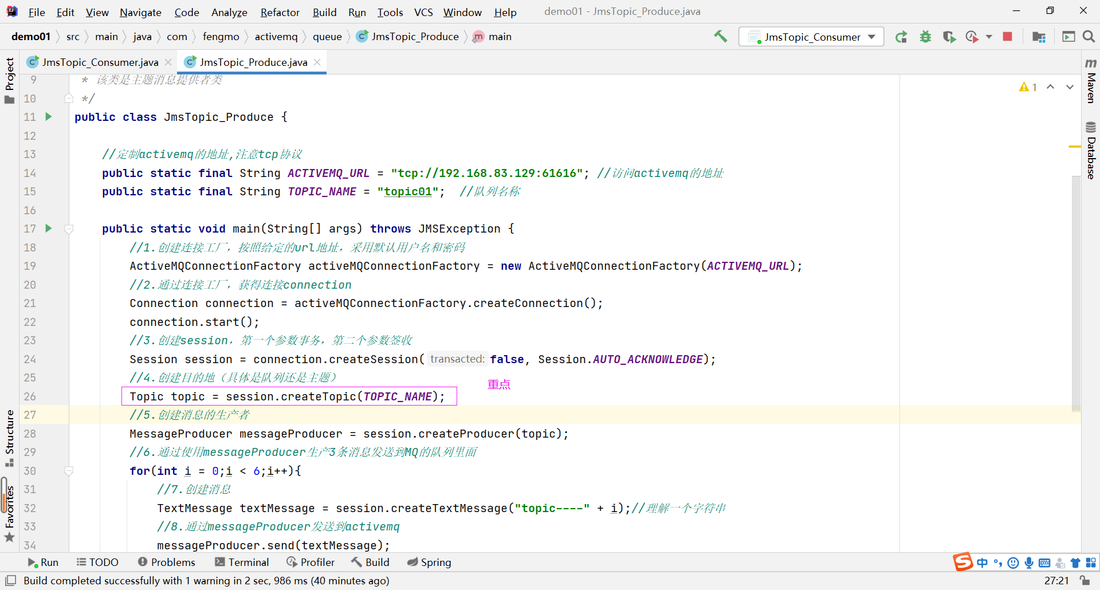Image resolution: width=1100 pixels, height=590 pixels.
Task: Click the Build project hammer icon
Action: (x=720, y=37)
